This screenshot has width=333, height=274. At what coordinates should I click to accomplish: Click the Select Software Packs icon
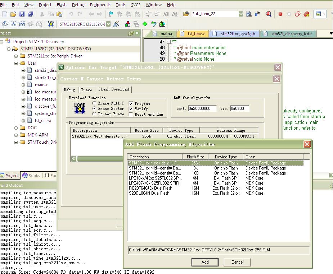tap(154, 24)
